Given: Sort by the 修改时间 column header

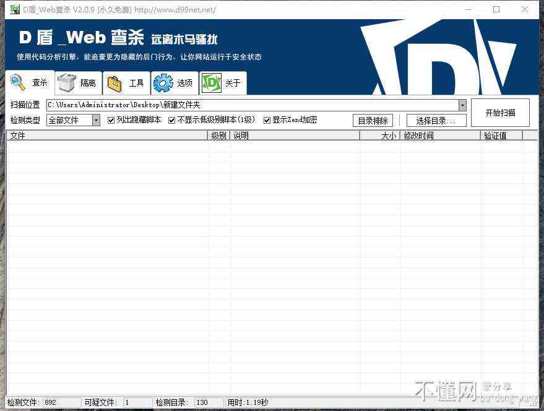Looking at the screenshot, I should pos(440,136).
